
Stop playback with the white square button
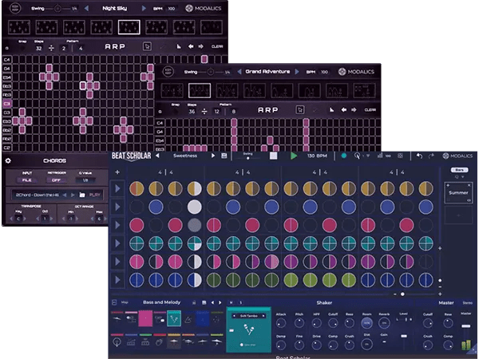[x=273, y=156]
